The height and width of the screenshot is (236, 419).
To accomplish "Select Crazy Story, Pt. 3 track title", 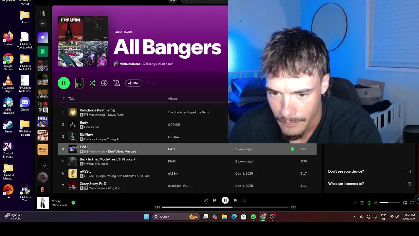I will (93, 184).
